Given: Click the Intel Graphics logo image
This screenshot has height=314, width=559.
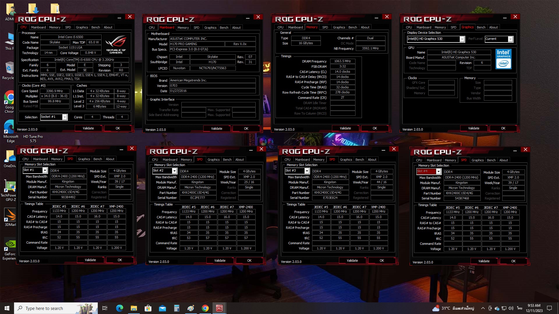Looking at the screenshot, I should point(503,59).
